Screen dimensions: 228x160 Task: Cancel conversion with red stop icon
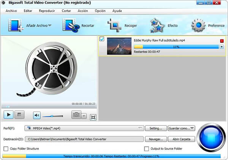point(222,41)
